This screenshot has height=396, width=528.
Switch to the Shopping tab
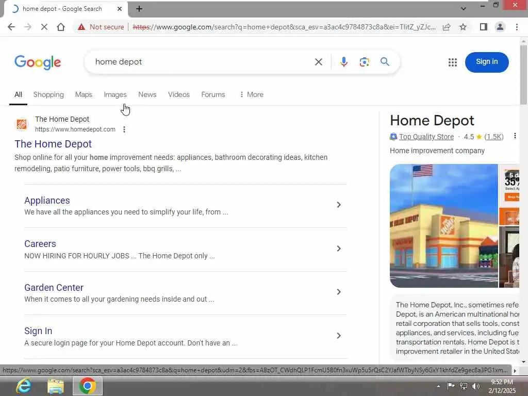(x=48, y=95)
